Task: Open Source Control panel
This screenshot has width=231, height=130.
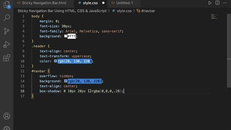Action: [6, 31]
